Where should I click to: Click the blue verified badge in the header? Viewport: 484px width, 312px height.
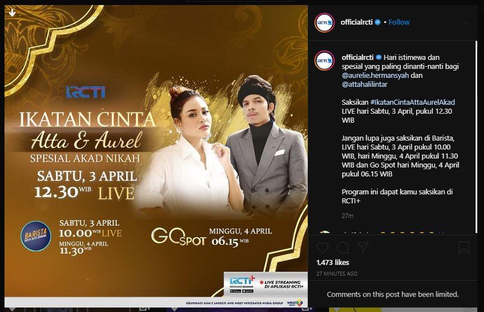pyautogui.click(x=377, y=22)
